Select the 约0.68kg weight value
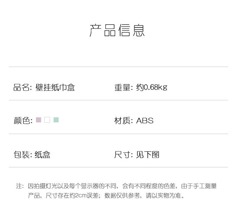This screenshot has width=239, height=204. [151, 87]
